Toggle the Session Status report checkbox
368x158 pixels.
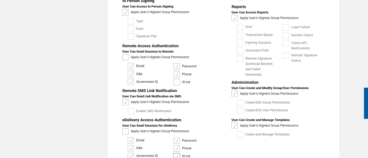coord(286,35)
